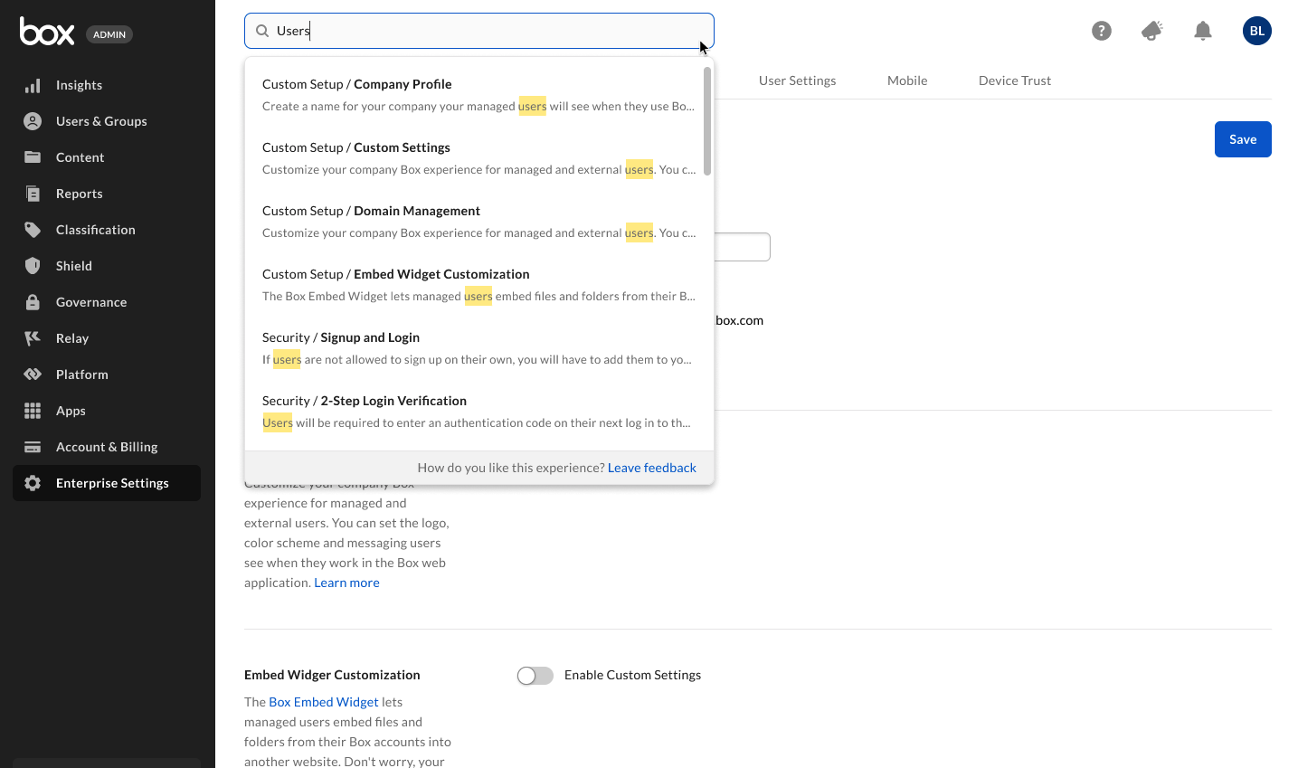Open the Platform section
The image size is (1298, 768).
click(81, 374)
